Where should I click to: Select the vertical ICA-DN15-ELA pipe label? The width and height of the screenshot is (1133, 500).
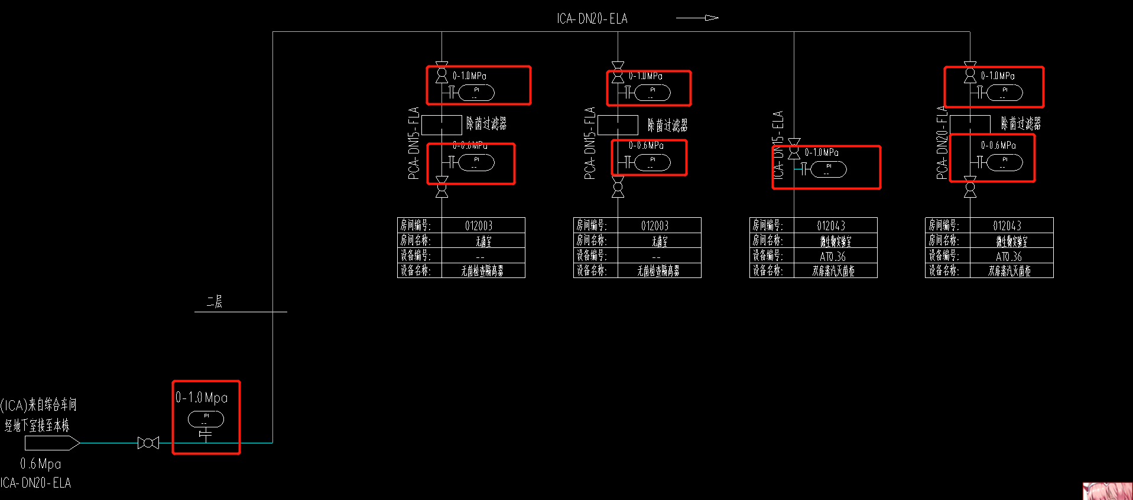[x=778, y=144]
